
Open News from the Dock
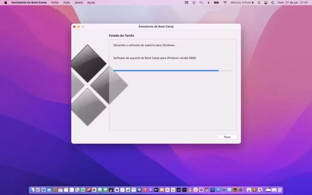[167, 190]
